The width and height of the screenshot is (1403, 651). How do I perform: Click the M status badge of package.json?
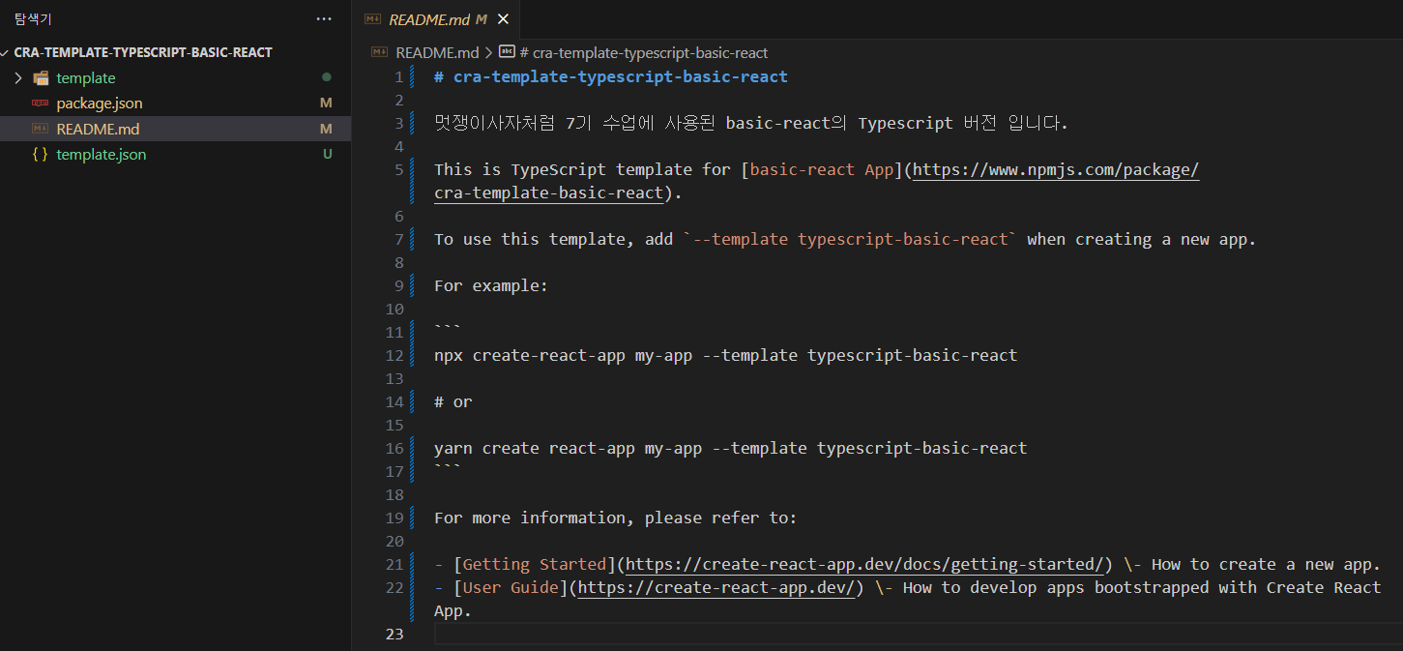326,103
